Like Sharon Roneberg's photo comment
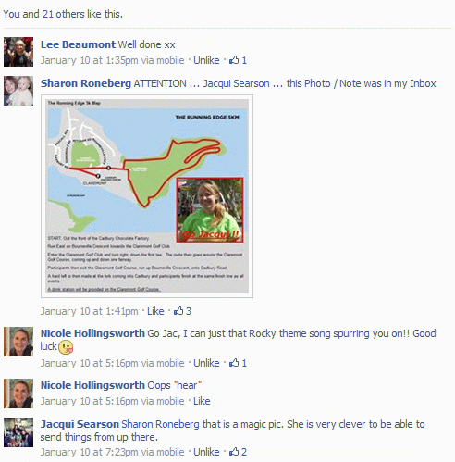The image size is (455, 462). click(x=155, y=311)
